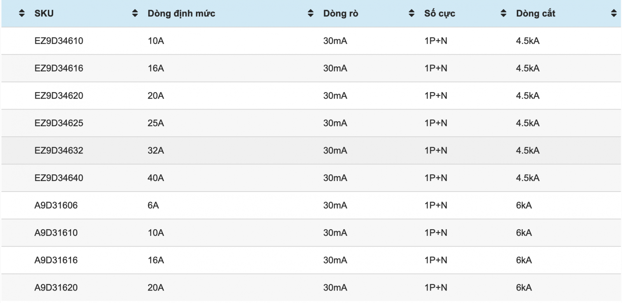Click the Dòng rò header text

(x=341, y=14)
